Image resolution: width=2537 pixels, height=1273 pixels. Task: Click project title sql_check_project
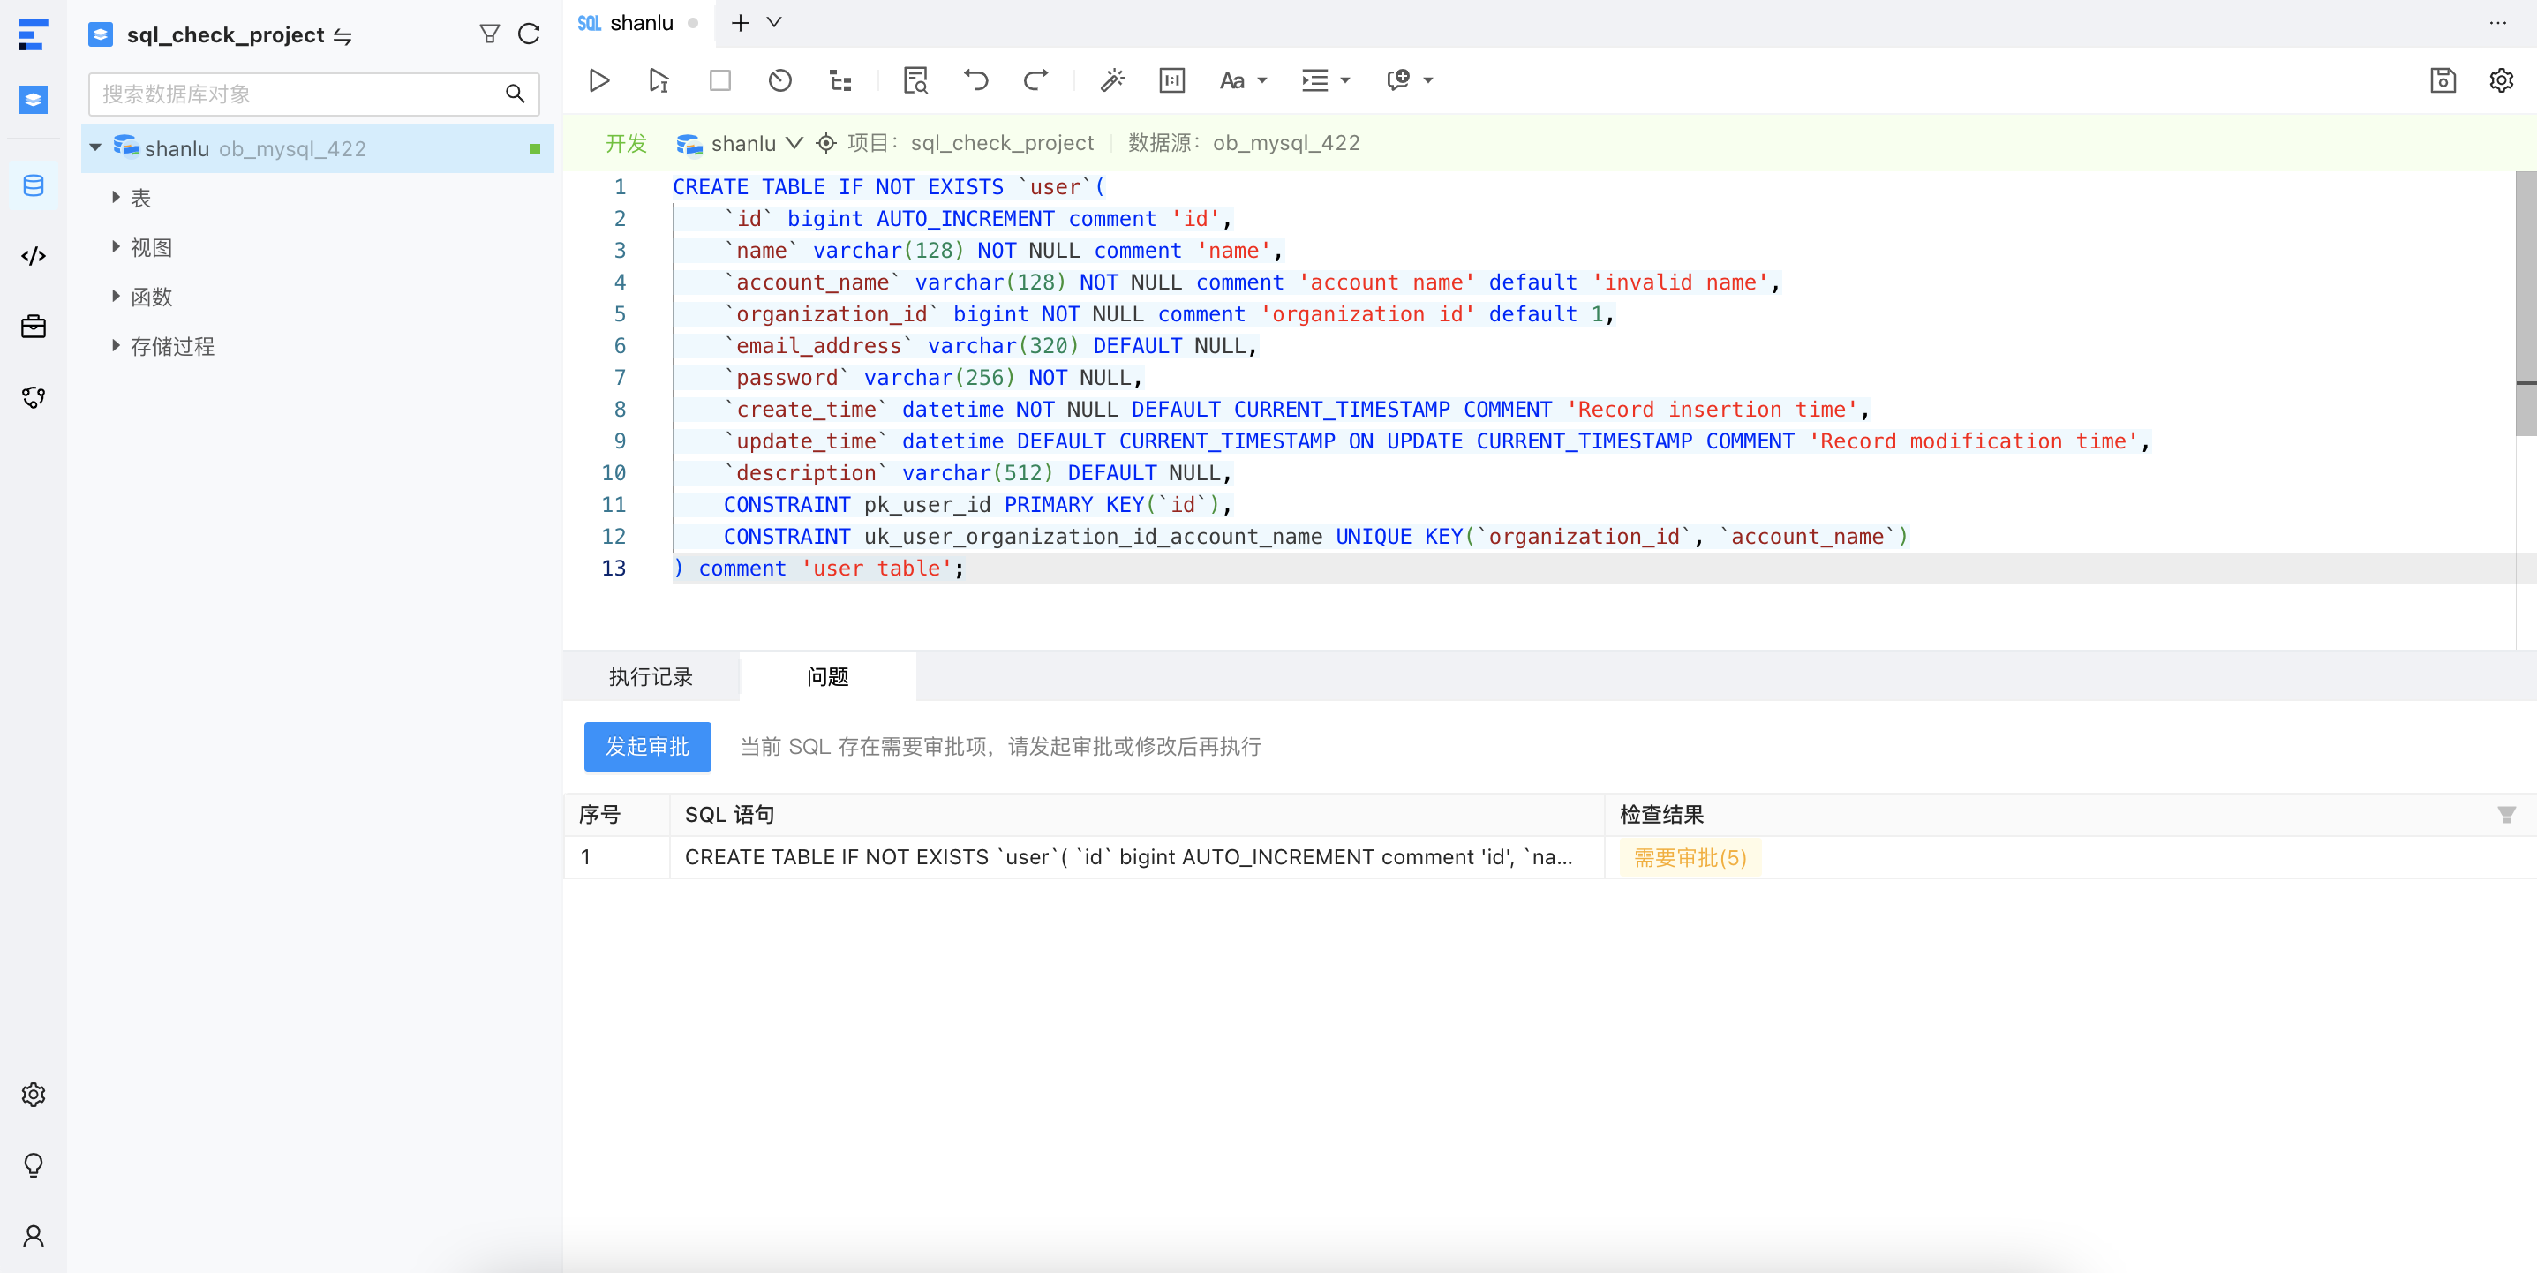(225, 34)
